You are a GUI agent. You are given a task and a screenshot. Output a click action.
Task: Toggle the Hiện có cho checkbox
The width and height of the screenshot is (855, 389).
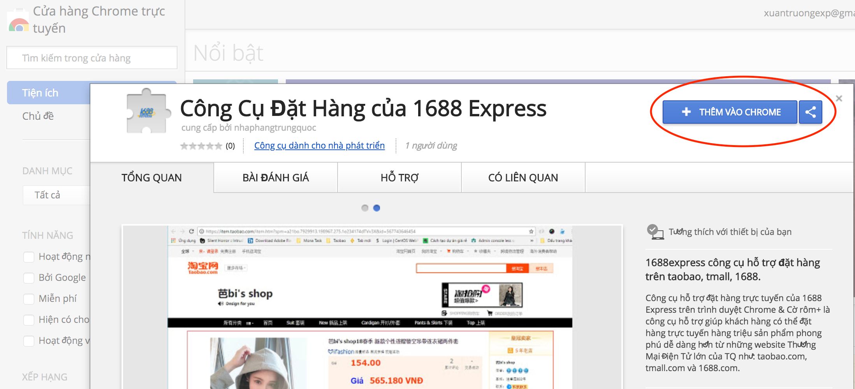(x=29, y=320)
